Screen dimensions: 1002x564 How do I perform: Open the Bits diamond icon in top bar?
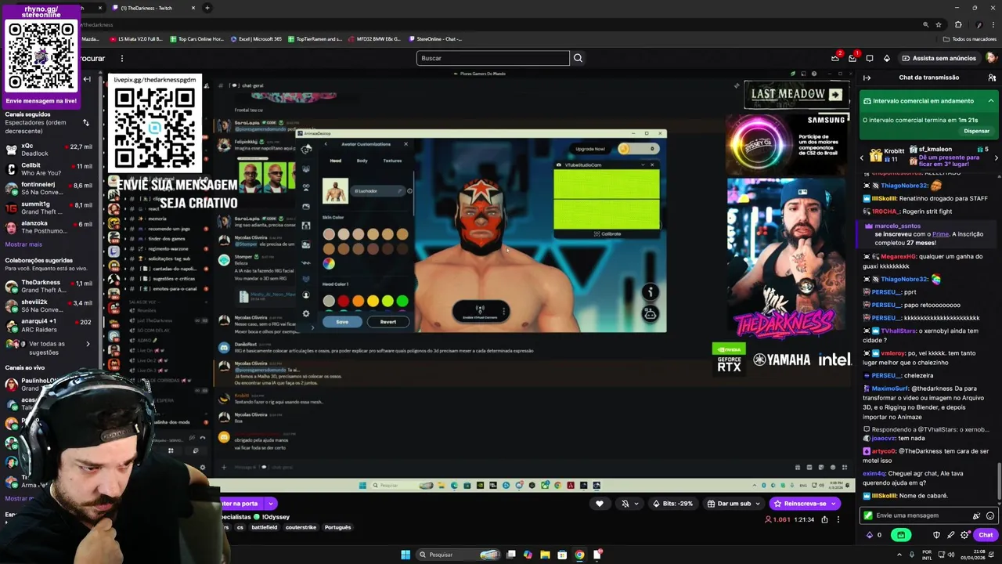pos(886,58)
